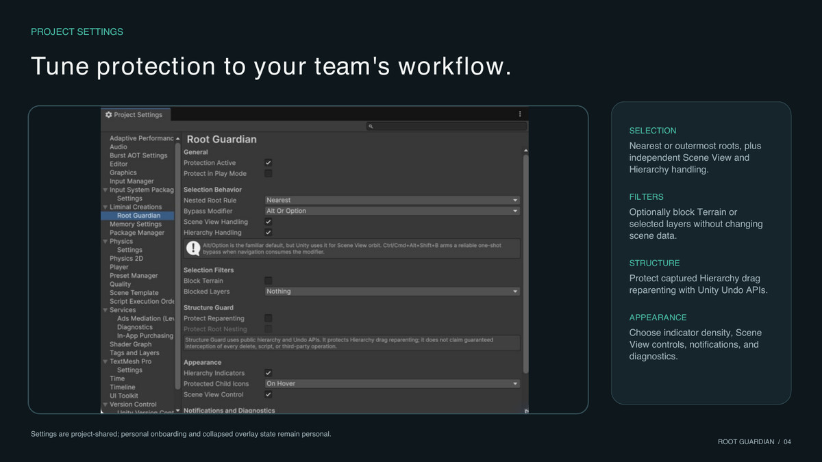Open Settings under TextMesh Pro
This screenshot has width=822, height=462.
tap(129, 370)
